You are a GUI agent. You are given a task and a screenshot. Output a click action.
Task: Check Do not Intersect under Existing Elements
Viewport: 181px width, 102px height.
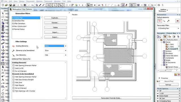14,71
